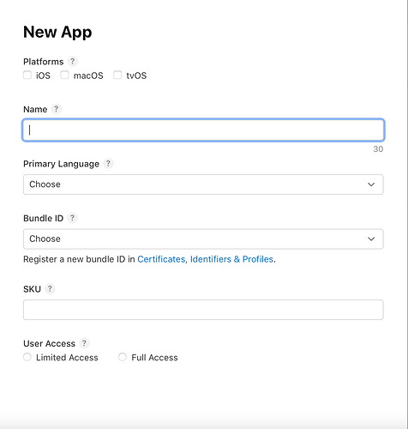Open the Platforms help question mark

(x=72, y=61)
